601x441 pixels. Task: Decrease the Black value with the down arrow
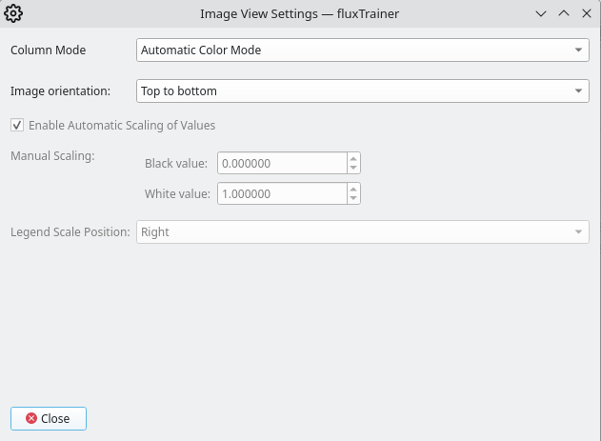pos(353,169)
